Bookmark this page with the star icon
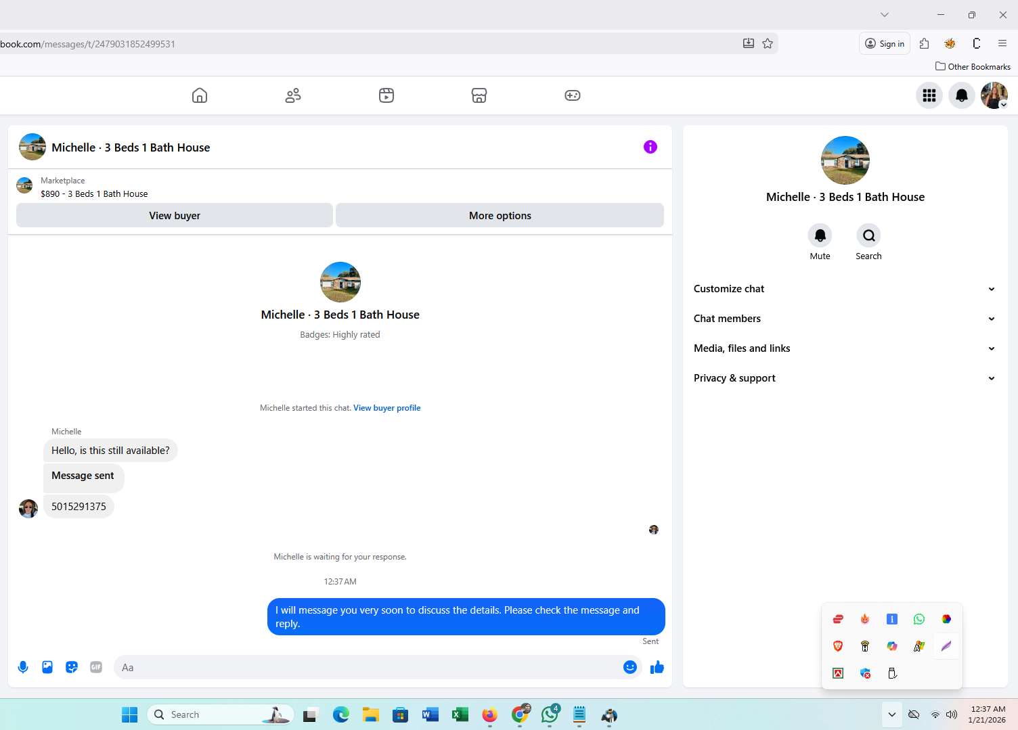 point(768,43)
